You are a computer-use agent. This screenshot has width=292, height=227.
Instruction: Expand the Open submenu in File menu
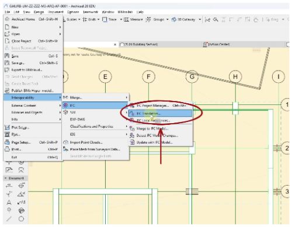coord(33,34)
